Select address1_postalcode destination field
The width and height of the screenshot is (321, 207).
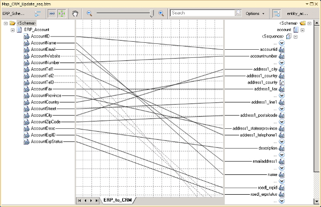pos(258,115)
